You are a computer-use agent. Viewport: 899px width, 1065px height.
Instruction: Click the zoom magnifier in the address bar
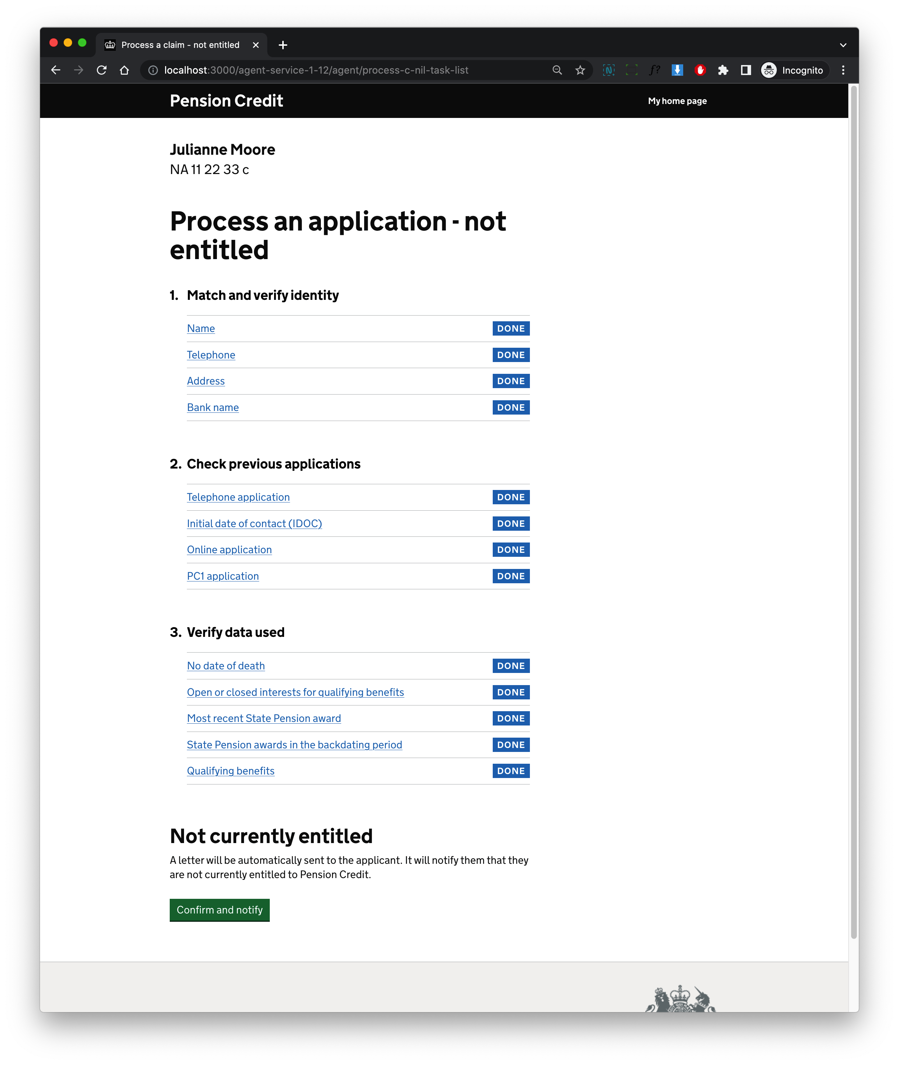point(557,70)
